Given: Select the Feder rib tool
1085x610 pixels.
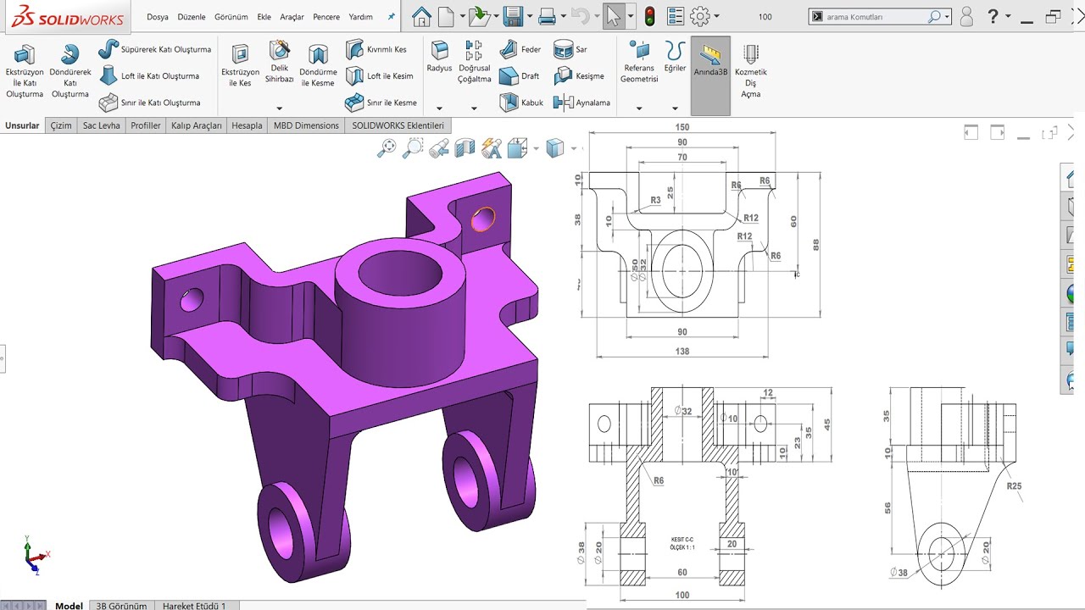Looking at the screenshot, I should [520, 49].
